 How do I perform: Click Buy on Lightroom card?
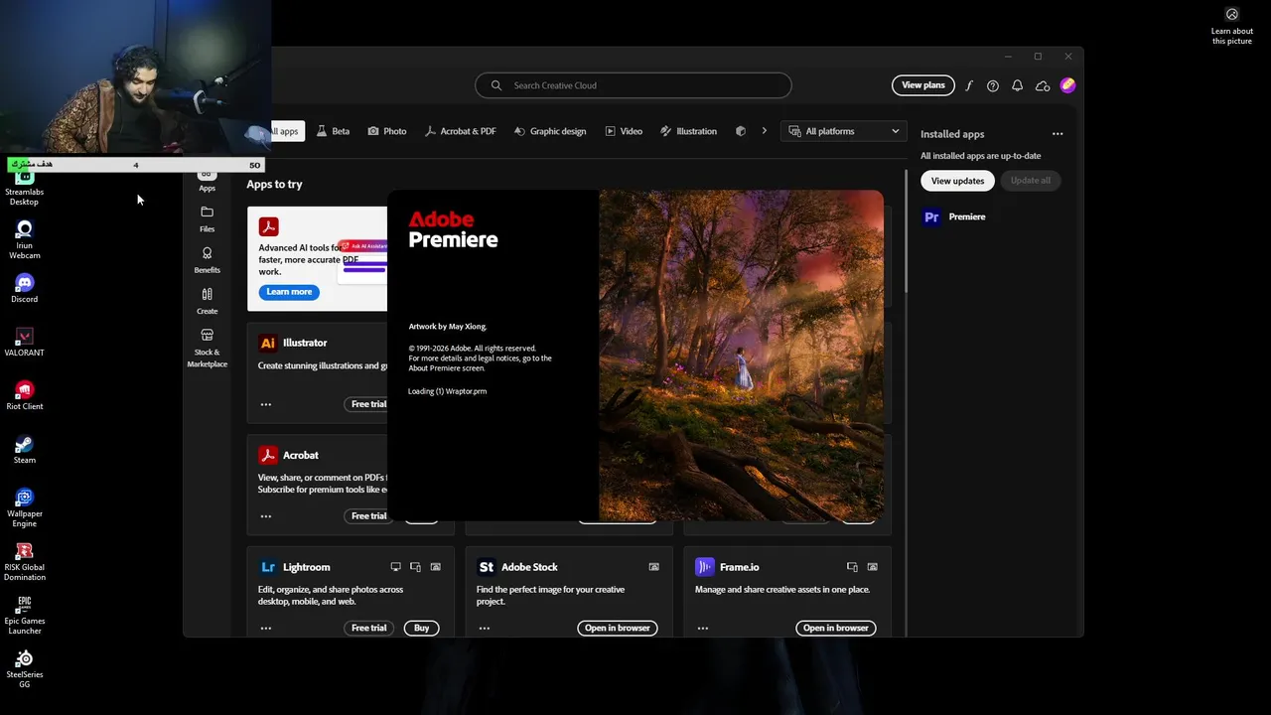point(422,628)
